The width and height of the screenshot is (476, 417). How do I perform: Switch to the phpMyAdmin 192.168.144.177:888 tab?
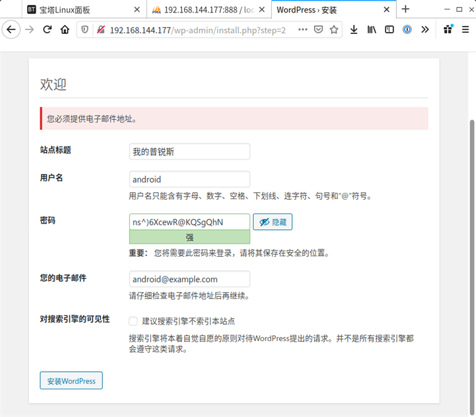209,9
